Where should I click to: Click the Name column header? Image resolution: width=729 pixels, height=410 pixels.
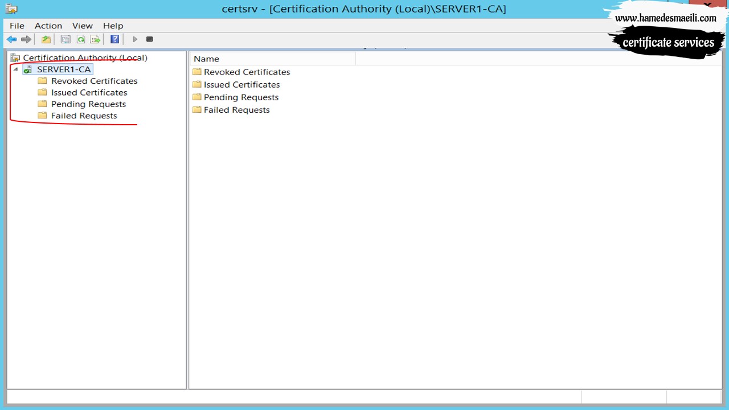click(x=273, y=59)
